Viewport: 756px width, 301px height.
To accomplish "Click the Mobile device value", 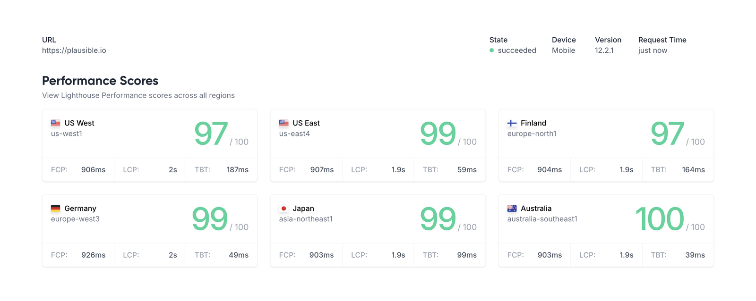I will point(563,50).
